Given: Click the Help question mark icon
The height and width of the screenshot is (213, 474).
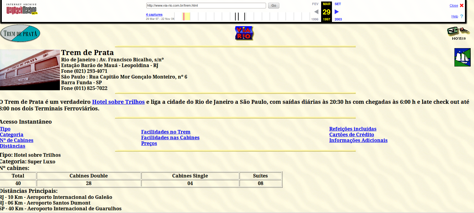Looking at the screenshot, I should click(x=462, y=16).
